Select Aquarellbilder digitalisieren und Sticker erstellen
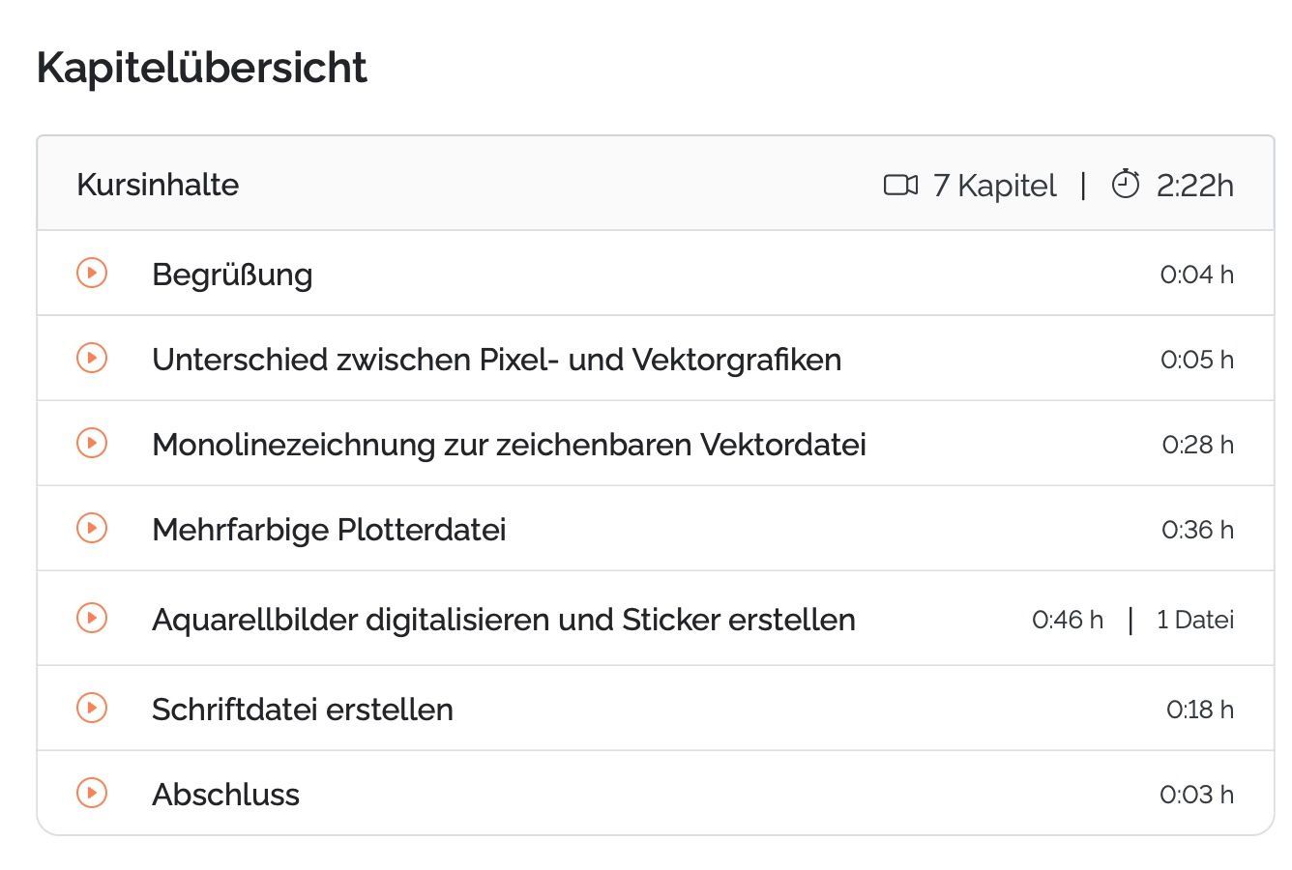Screen dimensions: 1292x870 pyautogui.click(x=503, y=620)
